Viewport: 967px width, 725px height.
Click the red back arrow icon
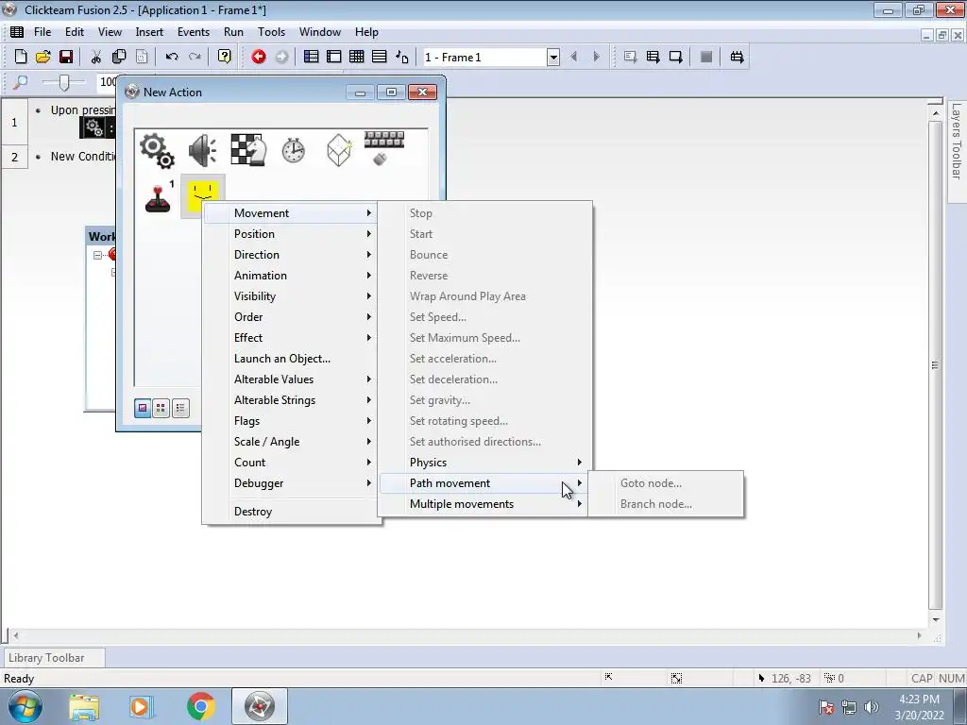click(259, 57)
